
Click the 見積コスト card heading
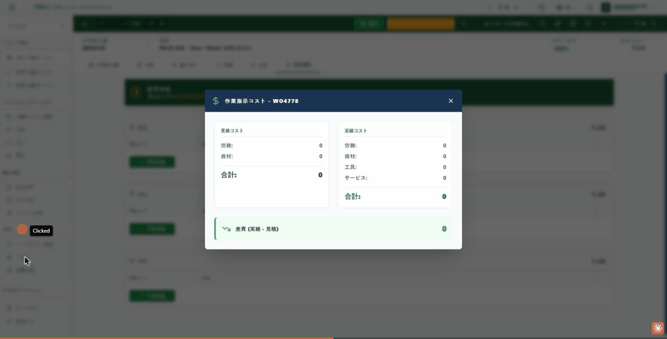[x=232, y=130]
